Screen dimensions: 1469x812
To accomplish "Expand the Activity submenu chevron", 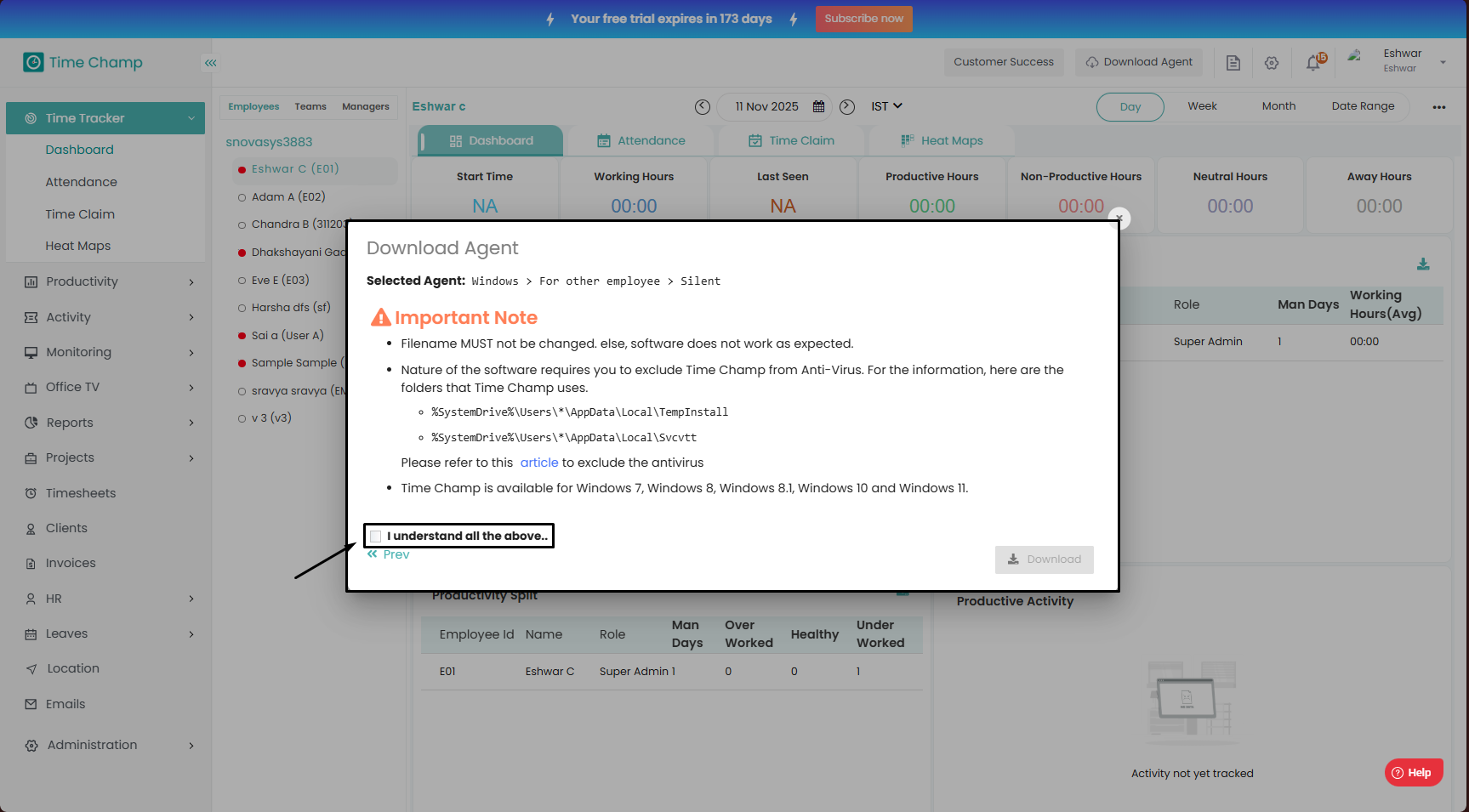I will [x=191, y=317].
